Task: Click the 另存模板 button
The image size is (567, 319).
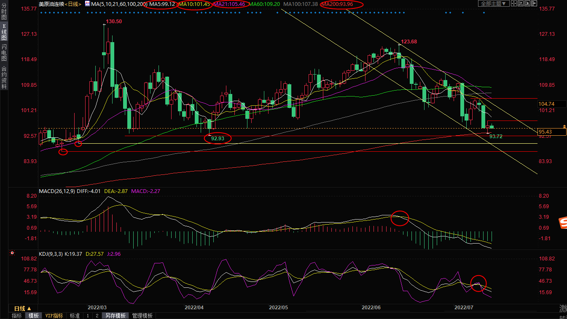Action: point(116,316)
